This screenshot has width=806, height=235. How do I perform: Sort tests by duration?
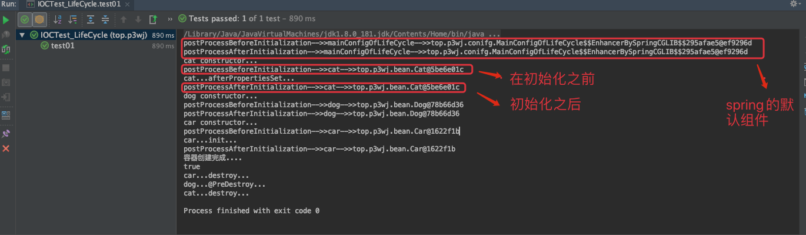[x=72, y=19]
